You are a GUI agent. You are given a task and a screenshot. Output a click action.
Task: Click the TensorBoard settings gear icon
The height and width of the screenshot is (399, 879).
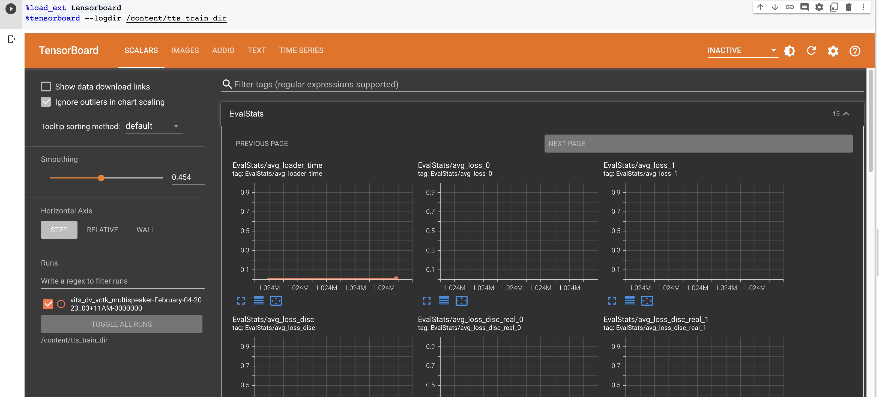point(834,50)
